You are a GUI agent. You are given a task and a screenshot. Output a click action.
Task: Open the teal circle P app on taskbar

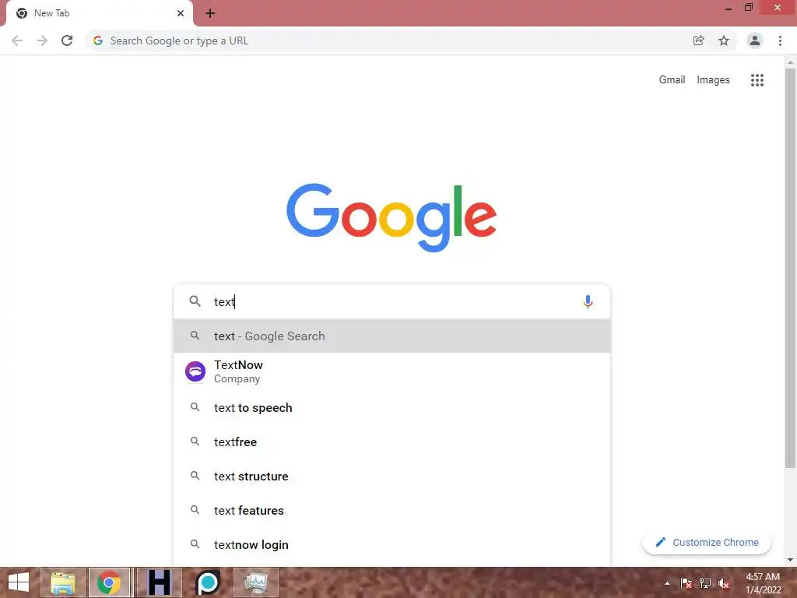pyautogui.click(x=207, y=582)
